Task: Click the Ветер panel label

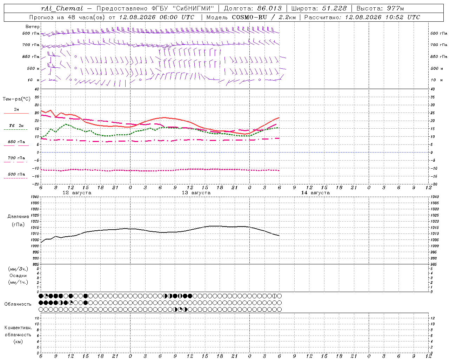Action: pos(33,27)
